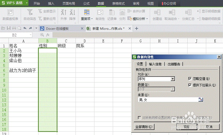Open the 办公空间 tab

[169, 3]
